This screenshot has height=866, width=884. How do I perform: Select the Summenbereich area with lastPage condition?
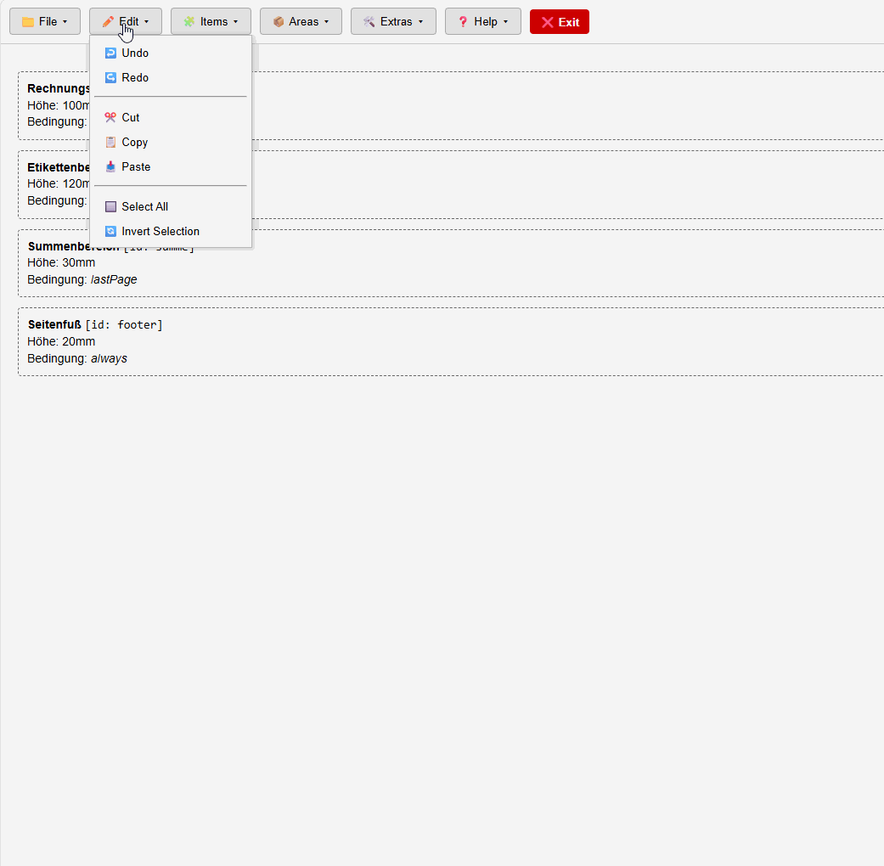click(x=451, y=263)
